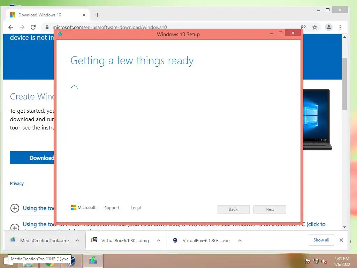Viewport: 357px width, 268px height.
Task: Click the laptop image on webpage
Action: click(x=317, y=120)
